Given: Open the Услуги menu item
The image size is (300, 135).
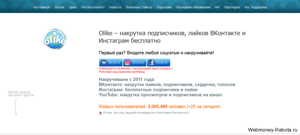Looking at the screenshot, I should coord(59,7).
